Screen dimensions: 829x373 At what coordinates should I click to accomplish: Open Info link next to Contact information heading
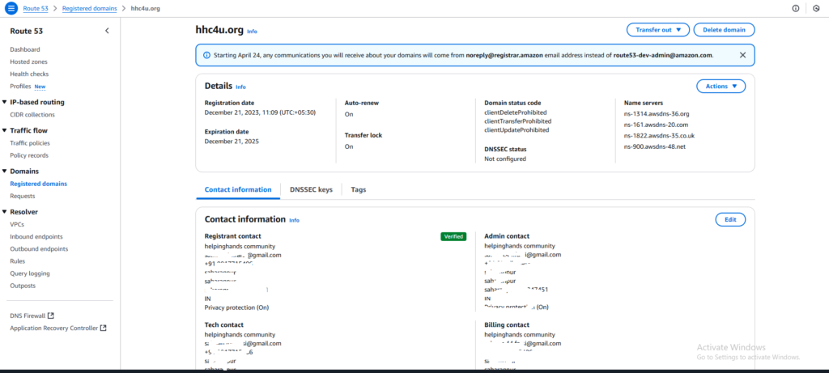tap(294, 220)
